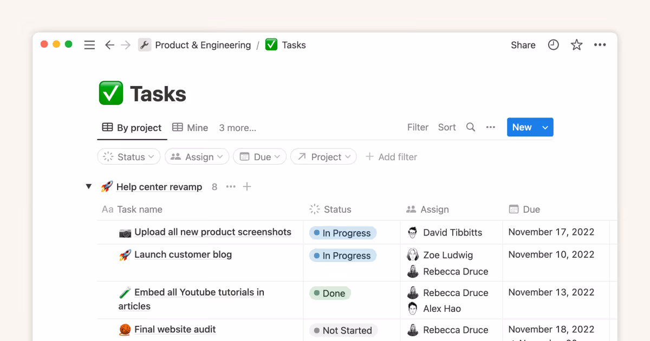The image size is (650, 341).
Task: Open page options with the top-right ellipsis icon
Action: point(600,45)
